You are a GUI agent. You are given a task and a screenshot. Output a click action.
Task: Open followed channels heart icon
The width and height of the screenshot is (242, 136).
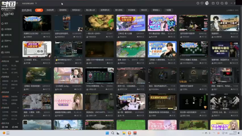point(202,3)
